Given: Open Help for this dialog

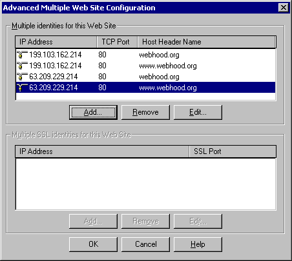Looking at the screenshot, I should 198,244.
